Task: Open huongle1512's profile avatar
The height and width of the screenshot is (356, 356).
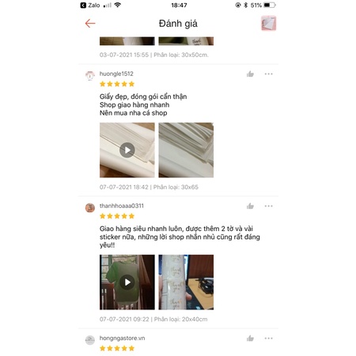Action: coord(90,76)
